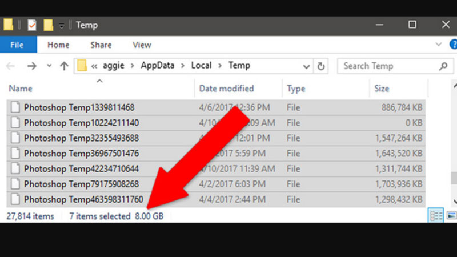Switch to Details view in status bar
This screenshot has width=457, height=257.
(435, 215)
